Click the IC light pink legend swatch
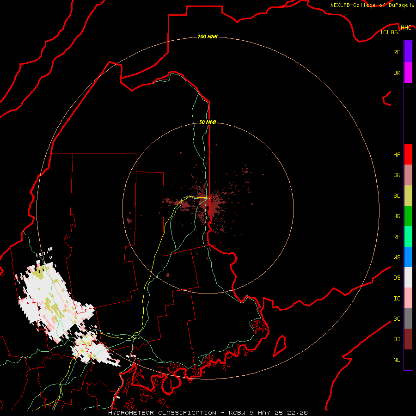416x416 pixels. 408,298
